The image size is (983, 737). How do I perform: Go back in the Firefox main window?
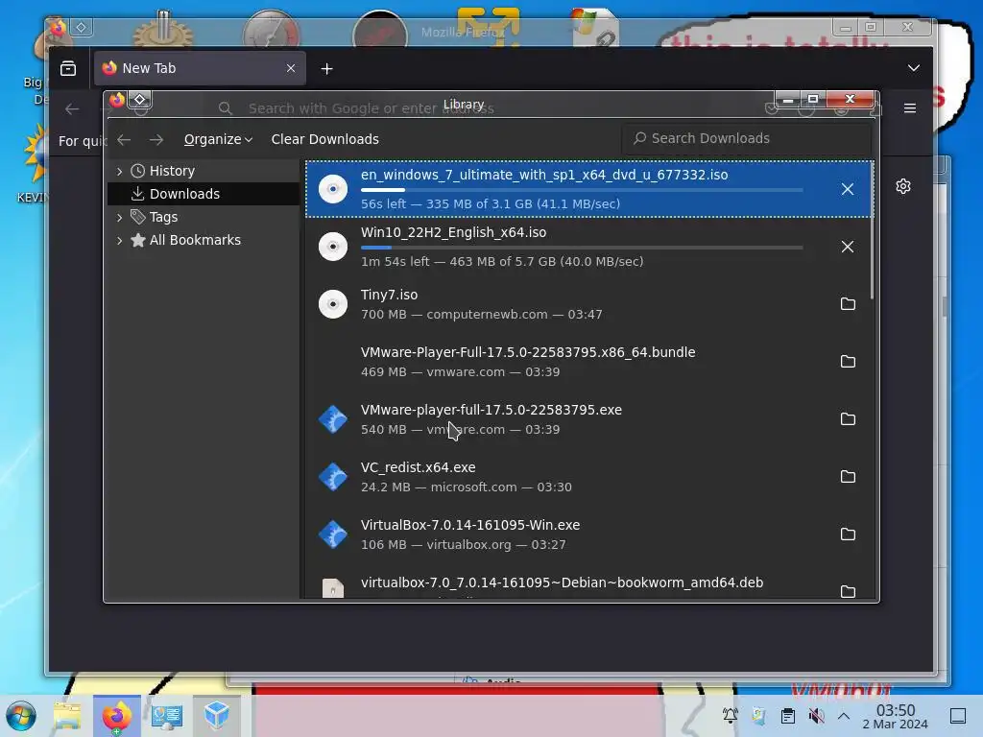(72, 109)
